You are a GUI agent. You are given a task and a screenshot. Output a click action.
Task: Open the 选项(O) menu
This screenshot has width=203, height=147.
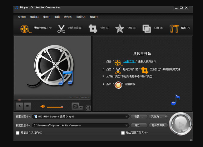click(x=81, y=17)
